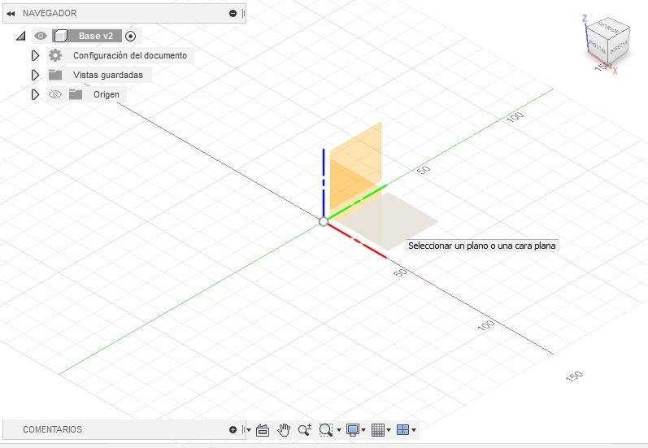Screen dimensions: 648x448
Task: Click the right-side face of the ViewCube
Action: click(619, 46)
